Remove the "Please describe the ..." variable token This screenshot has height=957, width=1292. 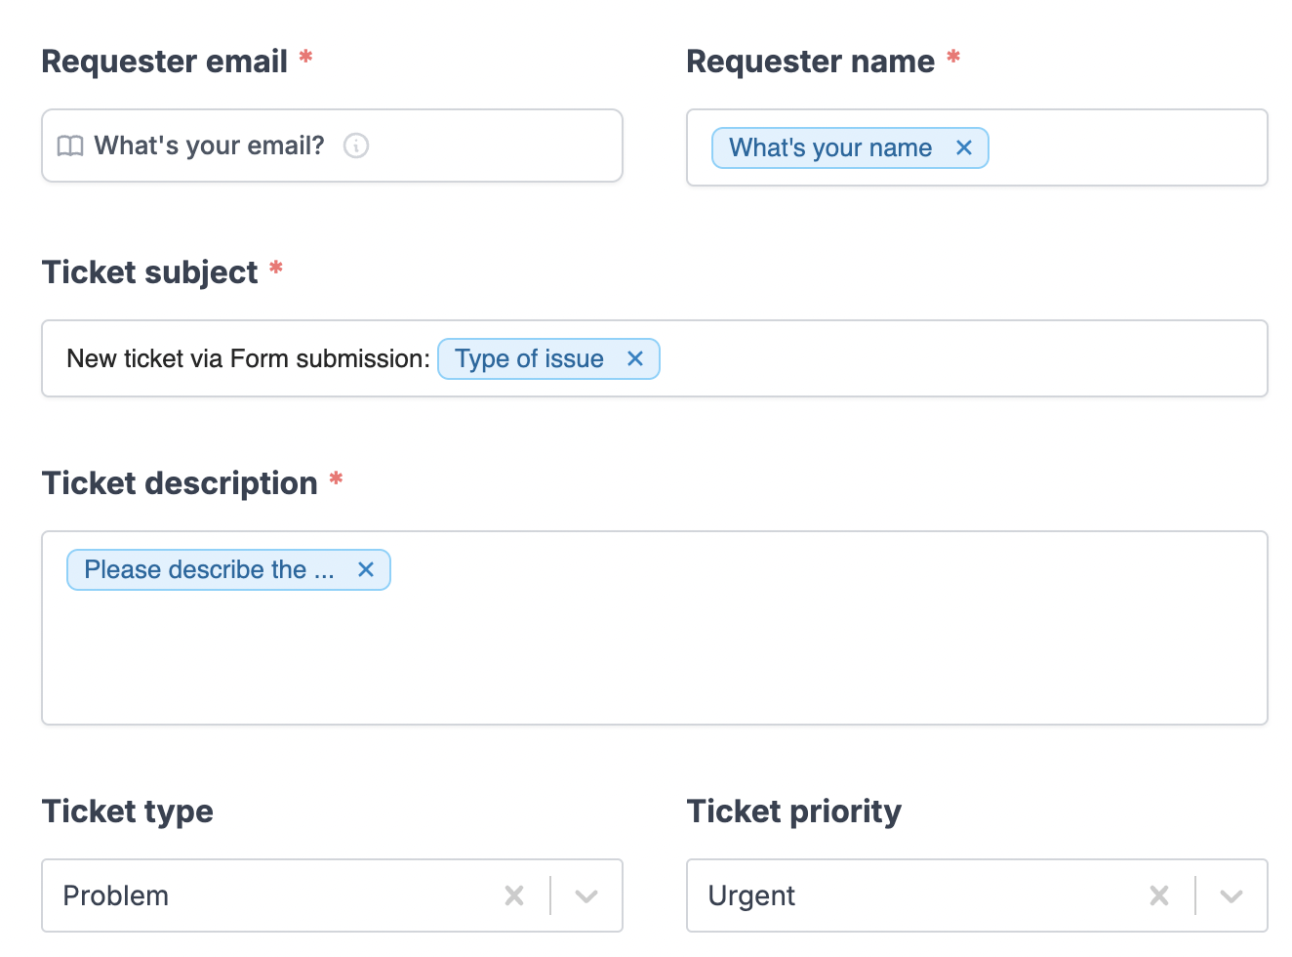coord(366,569)
